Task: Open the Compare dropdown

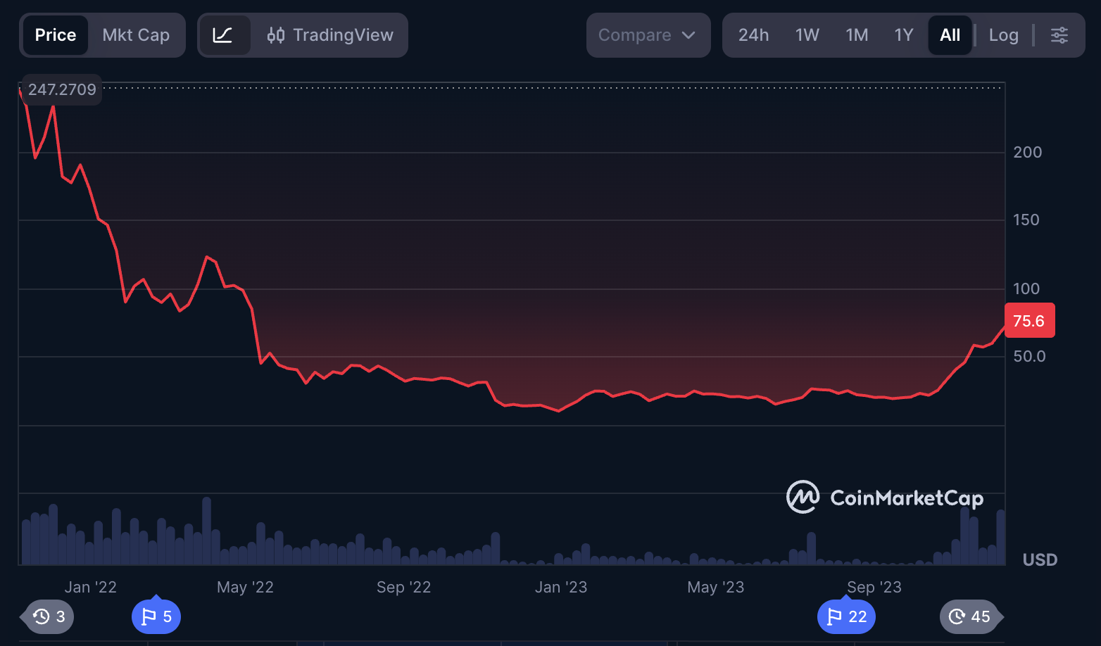Action: (647, 34)
